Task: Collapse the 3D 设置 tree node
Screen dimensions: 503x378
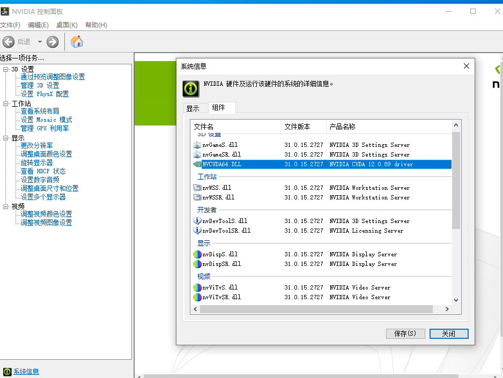Action: click(x=5, y=69)
